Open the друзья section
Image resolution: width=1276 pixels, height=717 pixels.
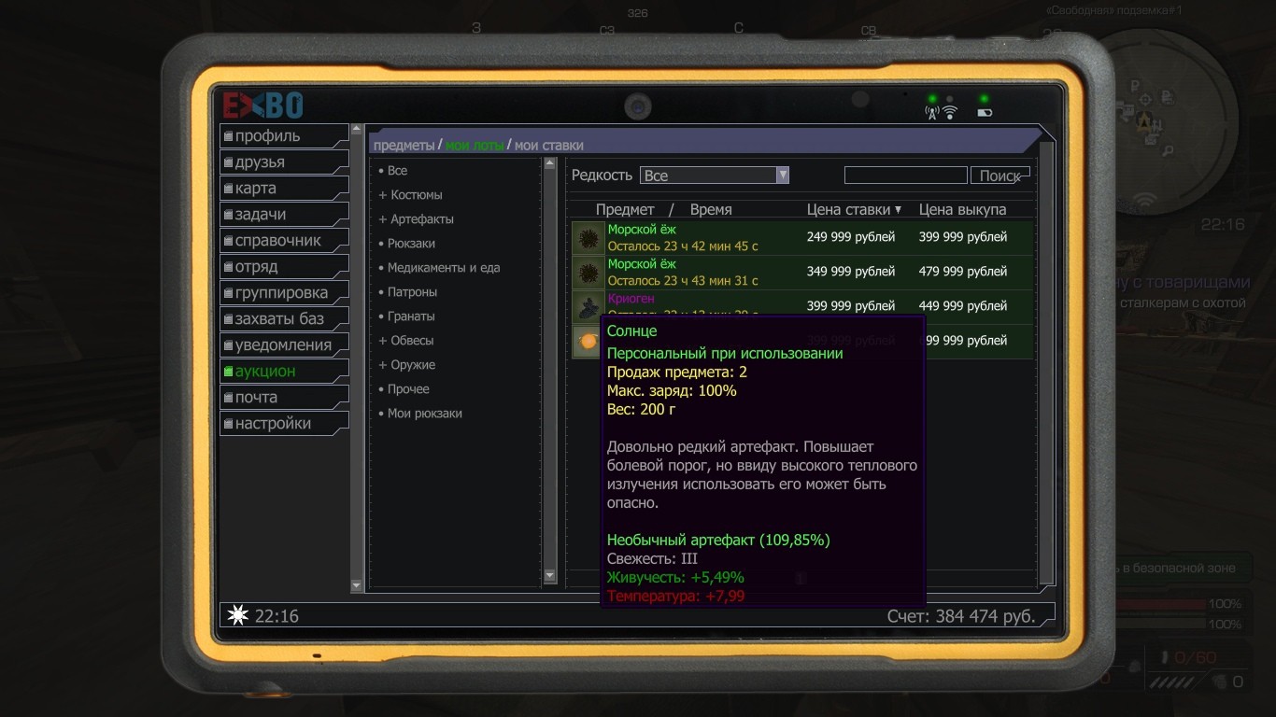pyautogui.click(x=284, y=162)
